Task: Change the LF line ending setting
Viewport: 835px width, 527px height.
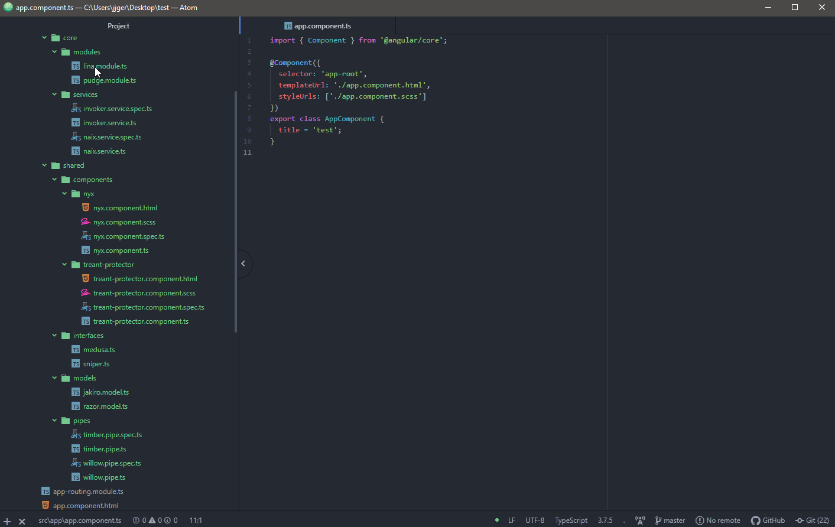Action: tap(512, 521)
